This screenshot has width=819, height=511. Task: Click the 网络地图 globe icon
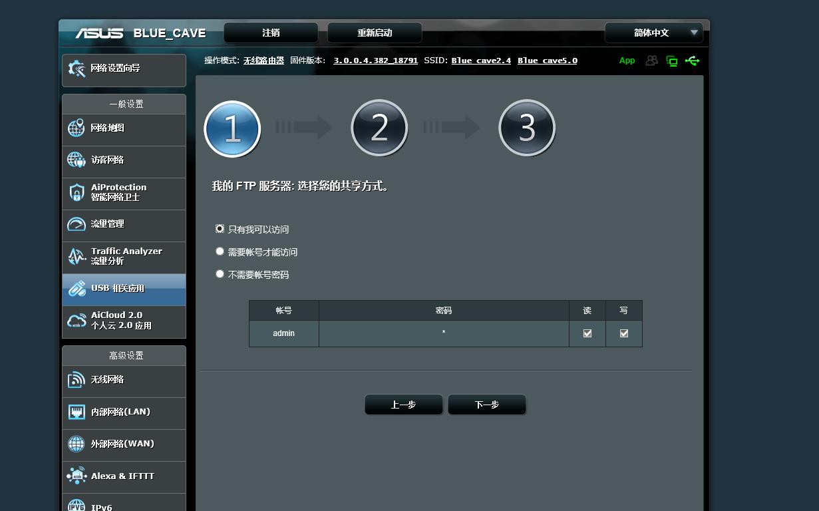tap(77, 128)
